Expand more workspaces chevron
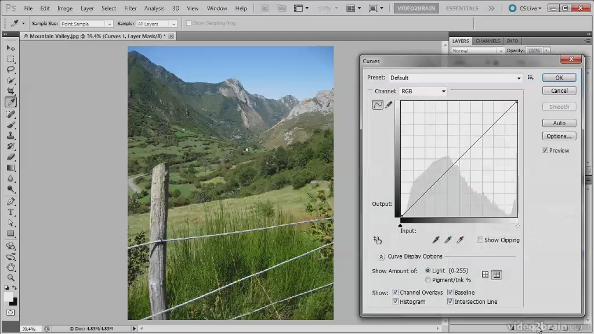This screenshot has width=594, height=334. coord(491,8)
